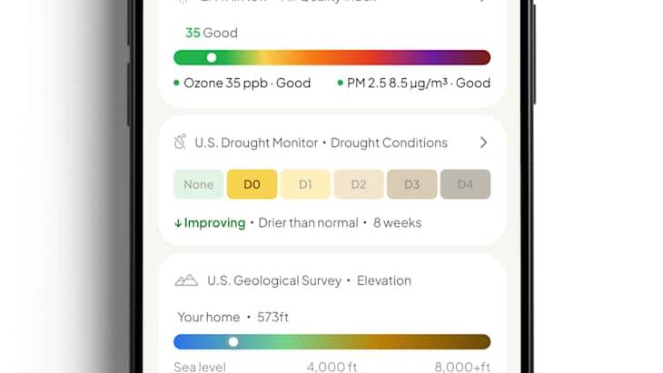Tap the green Ozone status dot
663x373 pixels.
[176, 83]
